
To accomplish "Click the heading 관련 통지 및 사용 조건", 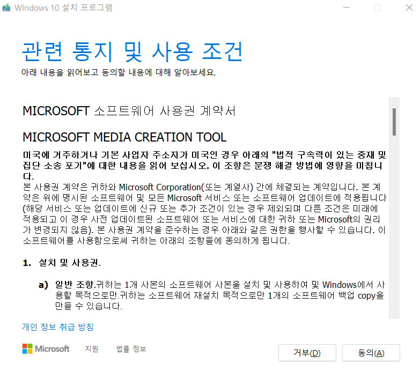I will [132, 51].
